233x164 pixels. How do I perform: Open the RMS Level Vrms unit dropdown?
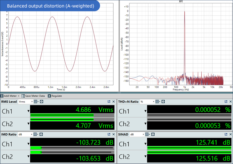coord(26,102)
